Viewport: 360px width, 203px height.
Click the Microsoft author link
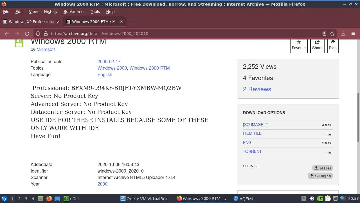point(46,49)
